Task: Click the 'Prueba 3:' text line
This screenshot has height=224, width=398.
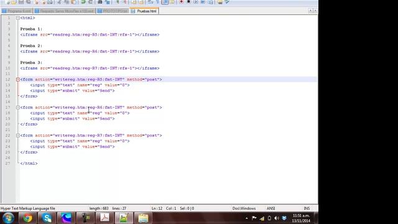Action: (31, 62)
